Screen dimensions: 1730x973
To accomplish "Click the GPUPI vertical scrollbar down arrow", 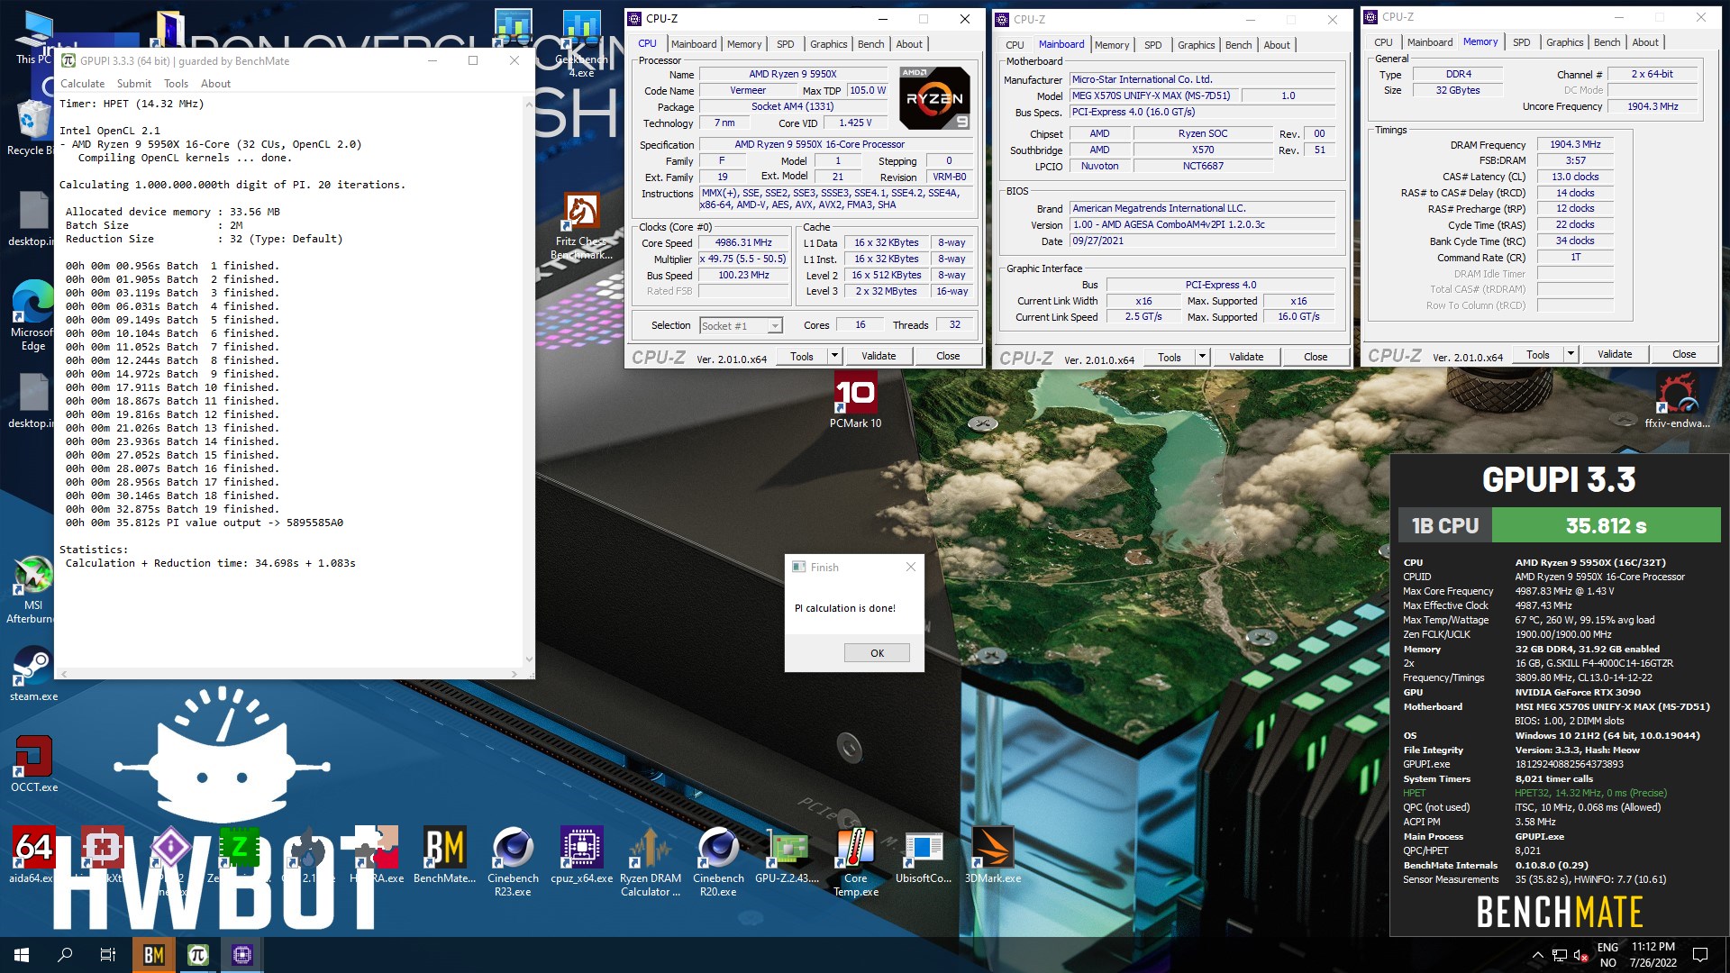I will [x=529, y=659].
